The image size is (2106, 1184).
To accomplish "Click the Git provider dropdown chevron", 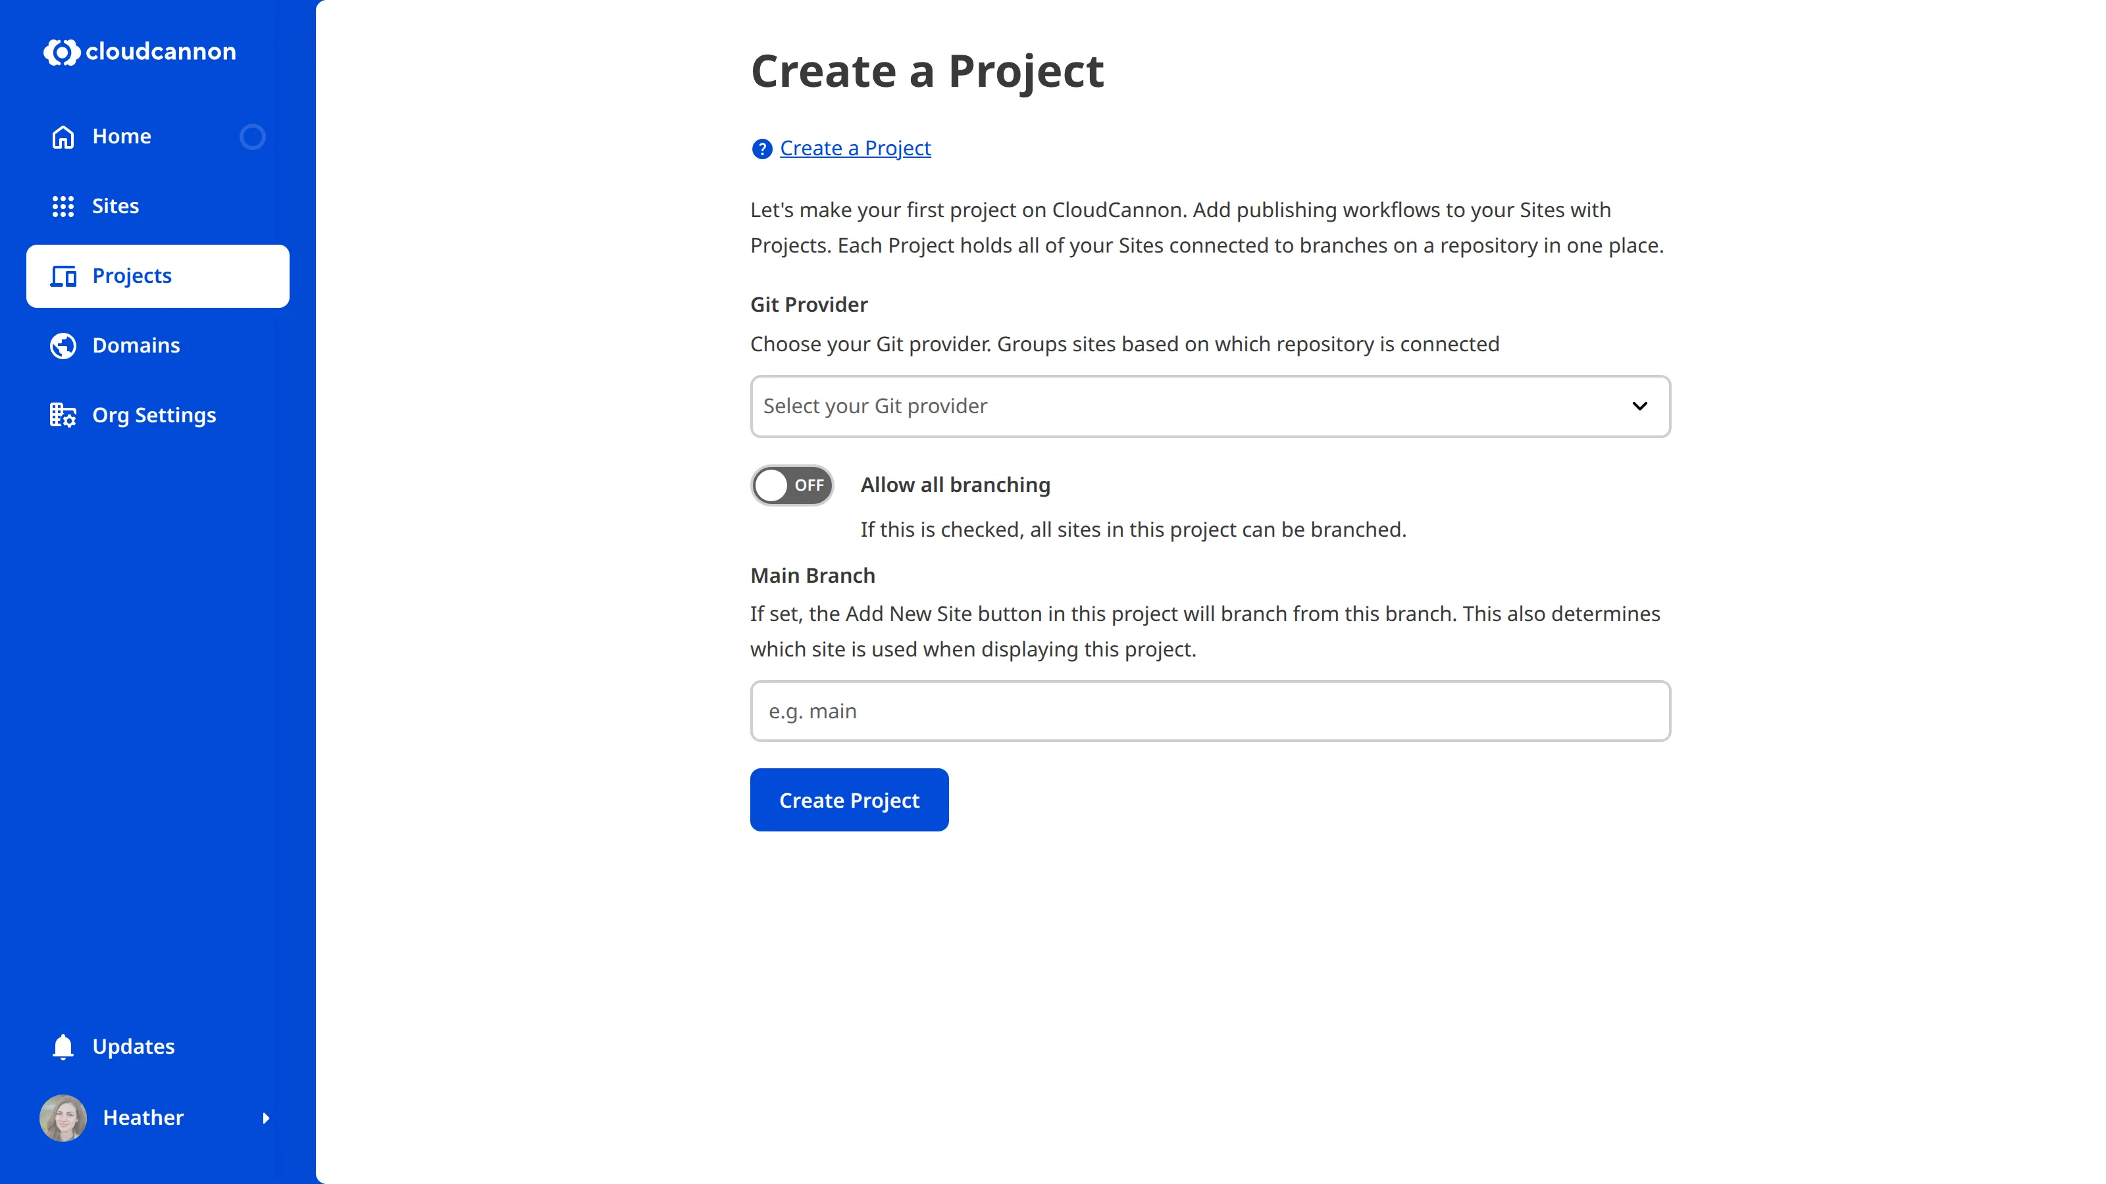I will [x=1640, y=406].
